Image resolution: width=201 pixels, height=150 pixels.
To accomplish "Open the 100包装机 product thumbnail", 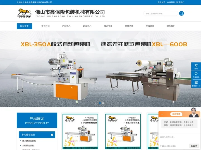I will pyautogui.click(x=123, y=131).
